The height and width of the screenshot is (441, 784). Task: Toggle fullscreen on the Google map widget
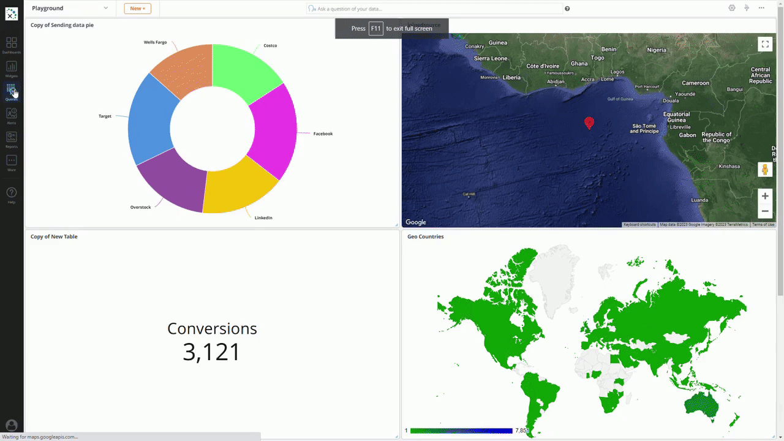click(x=764, y=43)
